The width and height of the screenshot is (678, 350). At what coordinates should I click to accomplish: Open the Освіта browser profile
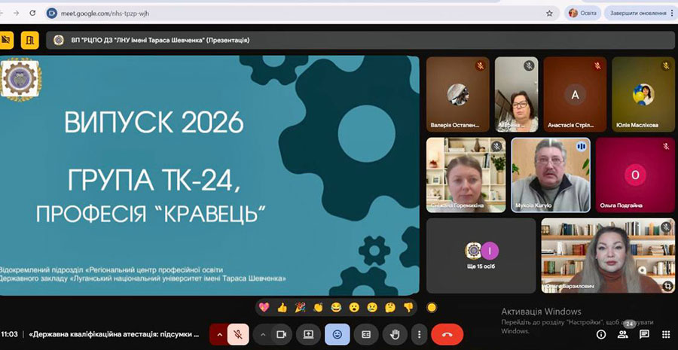(x=582, y=13)
